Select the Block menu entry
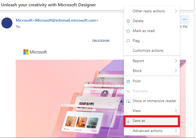 tap(152, 71)
